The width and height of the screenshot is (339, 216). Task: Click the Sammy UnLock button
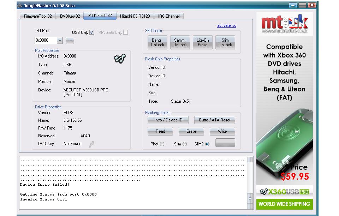(180, 43)
